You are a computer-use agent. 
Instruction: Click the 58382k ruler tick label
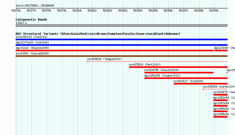click(x=107, y=11)
